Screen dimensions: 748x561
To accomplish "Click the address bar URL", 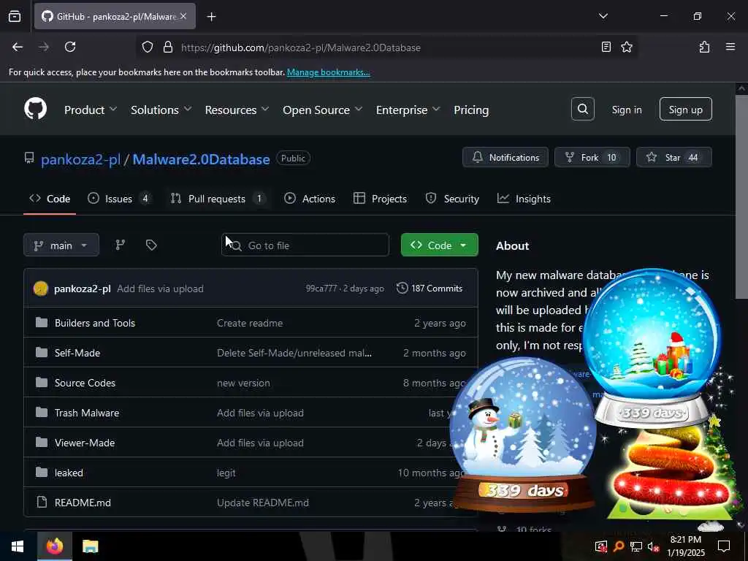I will (x=300, y=47).
